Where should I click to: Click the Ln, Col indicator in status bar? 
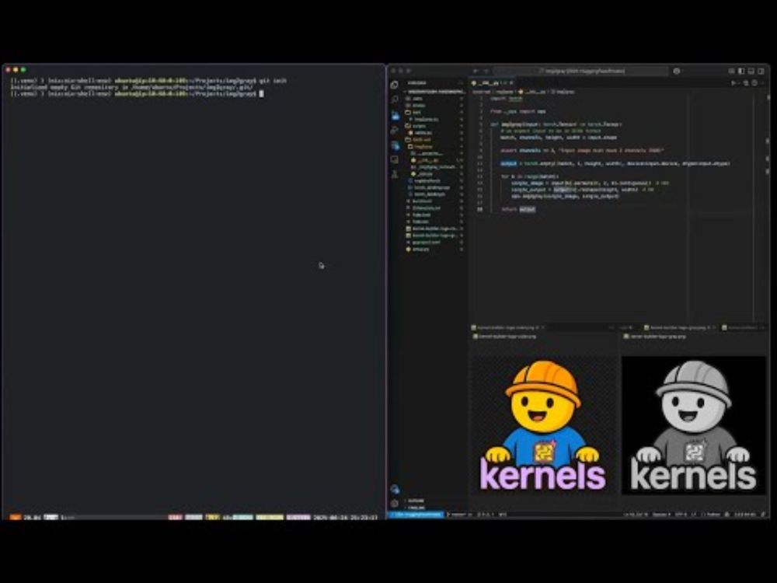click(x=636, y=515)
